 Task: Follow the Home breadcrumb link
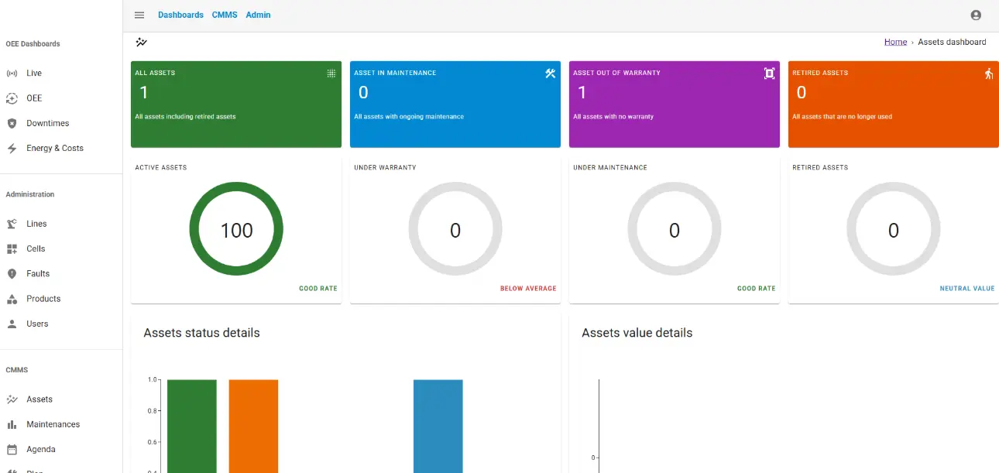point(895,41)
